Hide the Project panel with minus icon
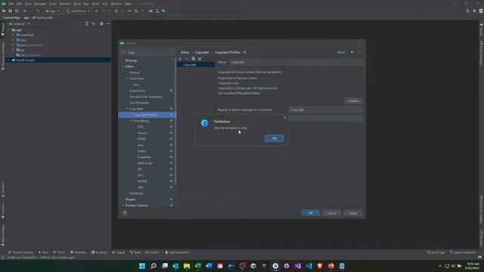This screenshot has height=272, width=484. 108,23
